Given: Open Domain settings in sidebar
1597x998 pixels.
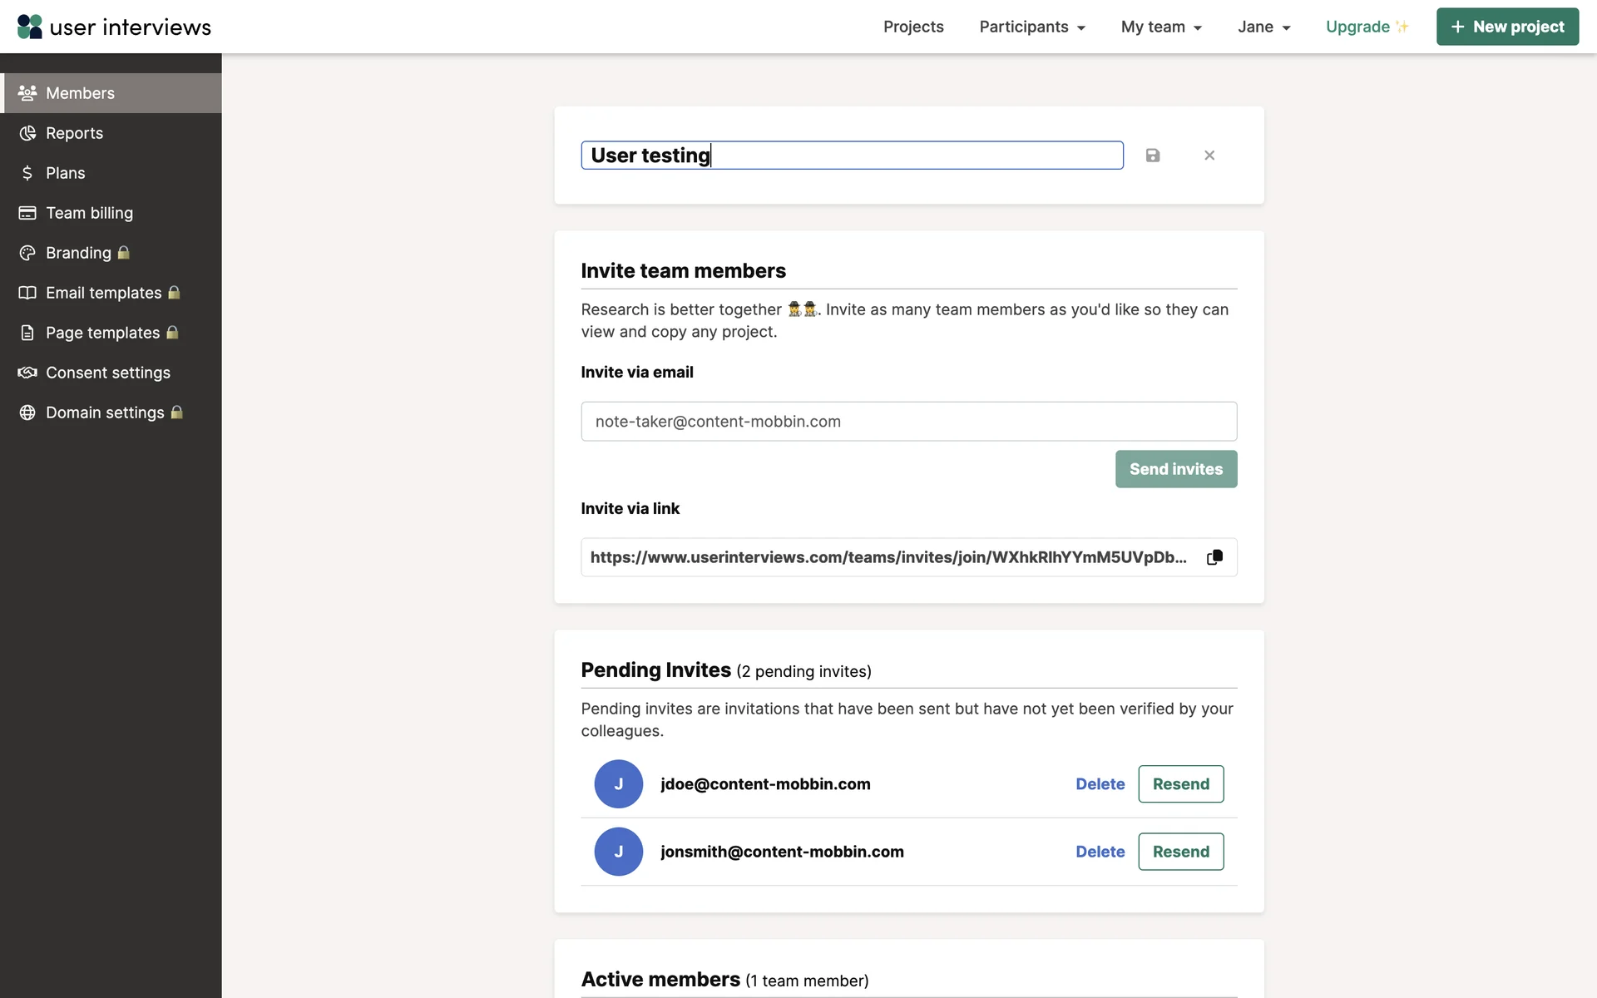Looking at the screenshot, I should 105,413.
